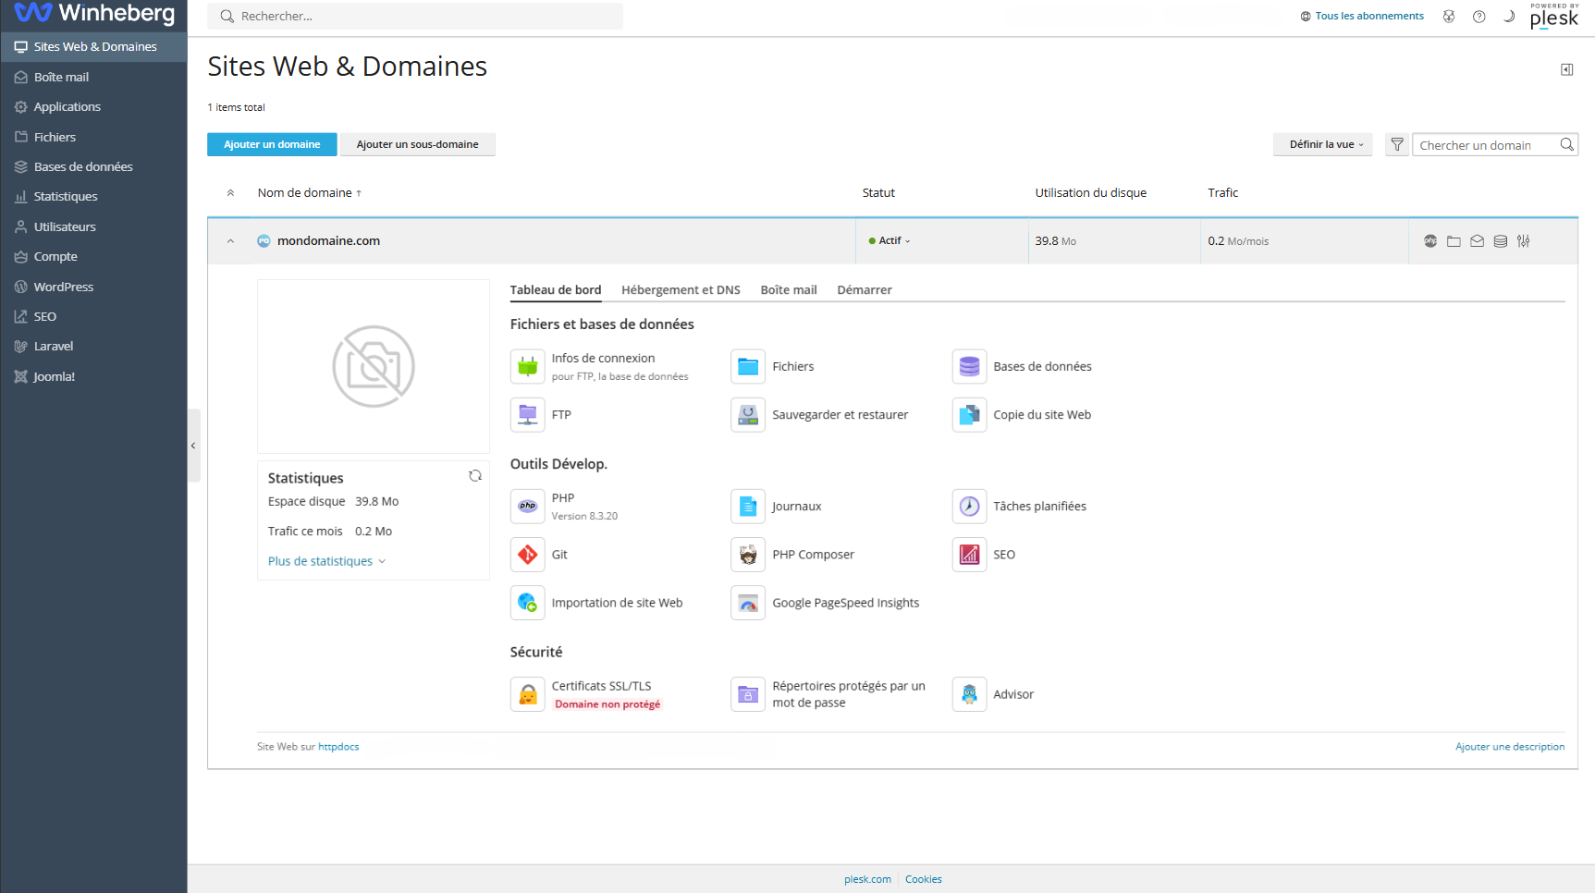Viewport: 1595px width, 893px height.
Task: Open Google PageSpeed Insights icon
Action: tap(748, 603)
